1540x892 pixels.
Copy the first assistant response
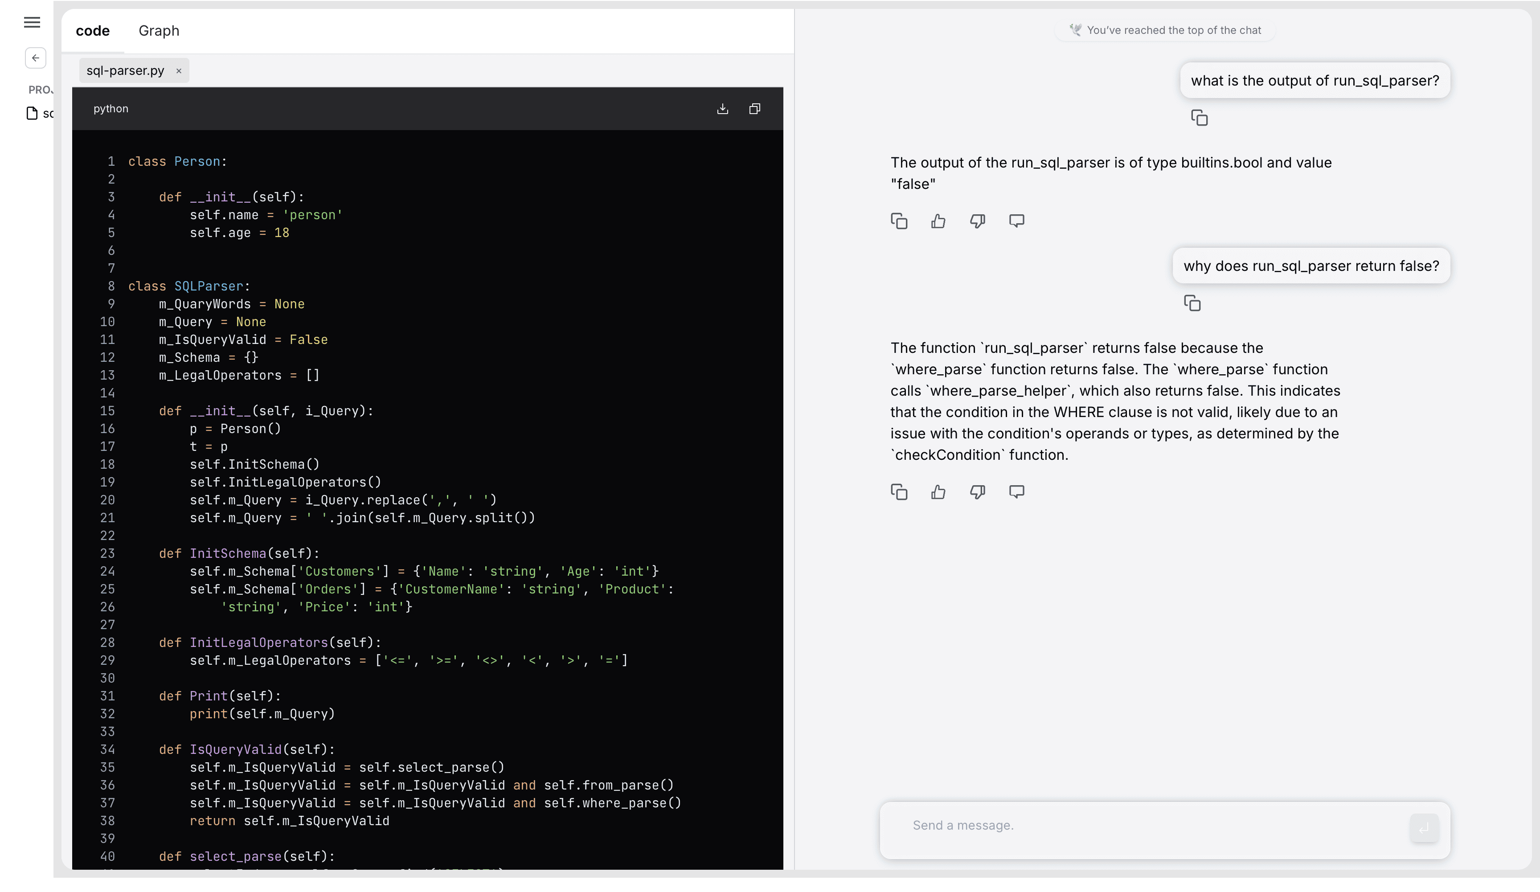point(899,221)
